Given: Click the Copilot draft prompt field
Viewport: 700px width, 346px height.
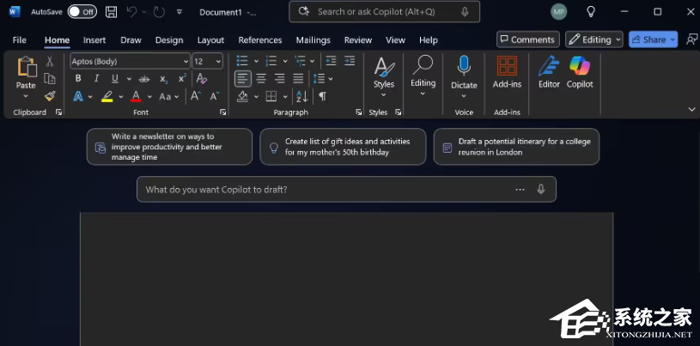Looking at the screenshot, I should [x=326, y=189].
